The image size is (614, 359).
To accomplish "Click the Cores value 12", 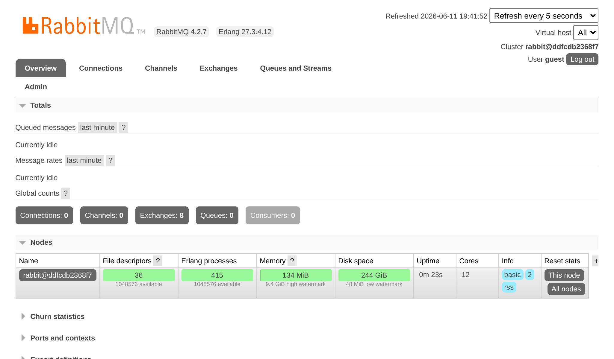I will pos(465,275).
